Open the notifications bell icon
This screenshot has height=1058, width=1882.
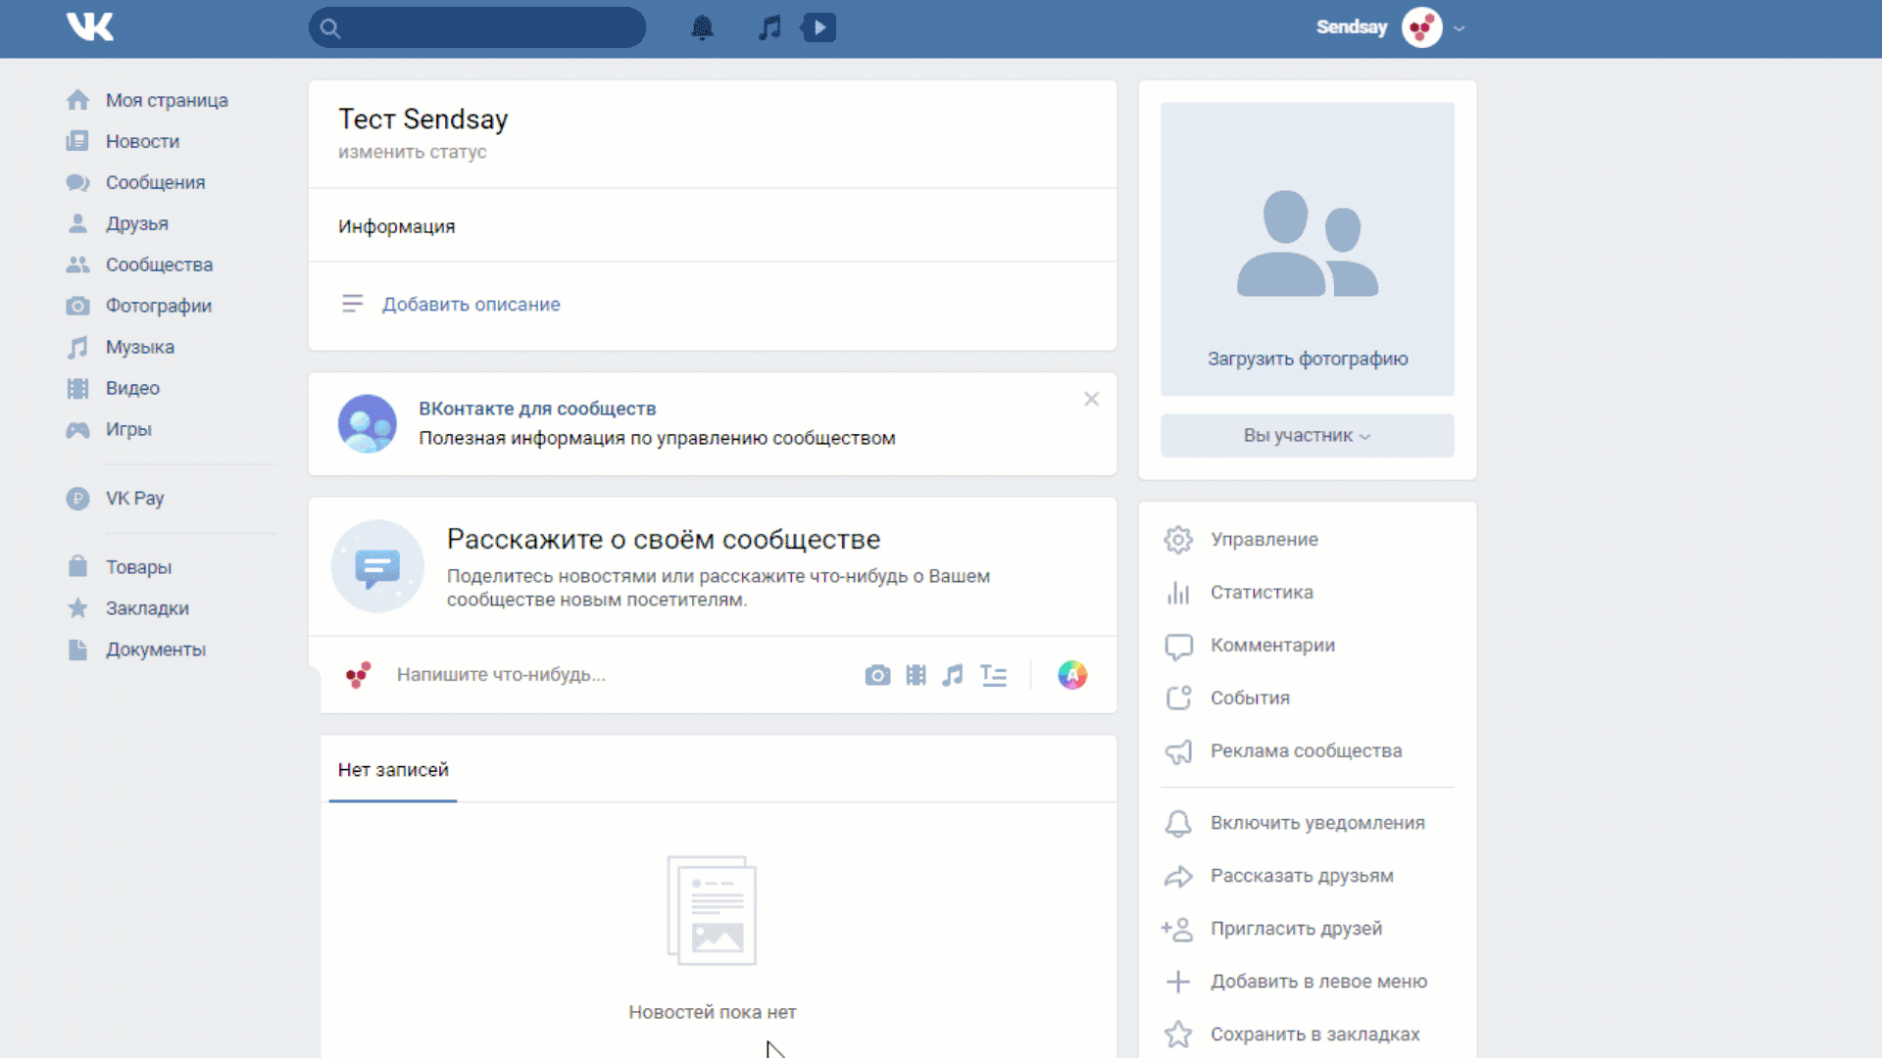(x=702, y=27)
